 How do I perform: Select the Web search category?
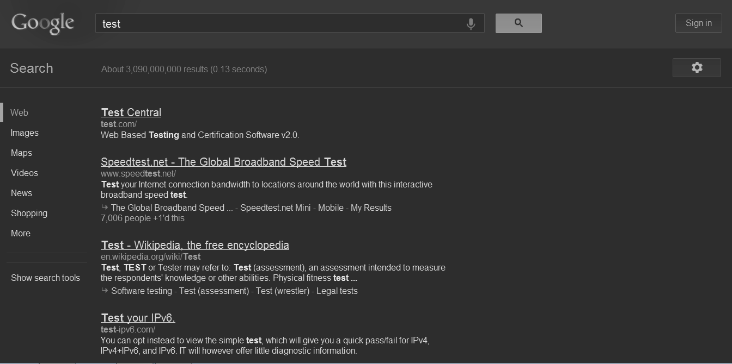pos(19,112)
